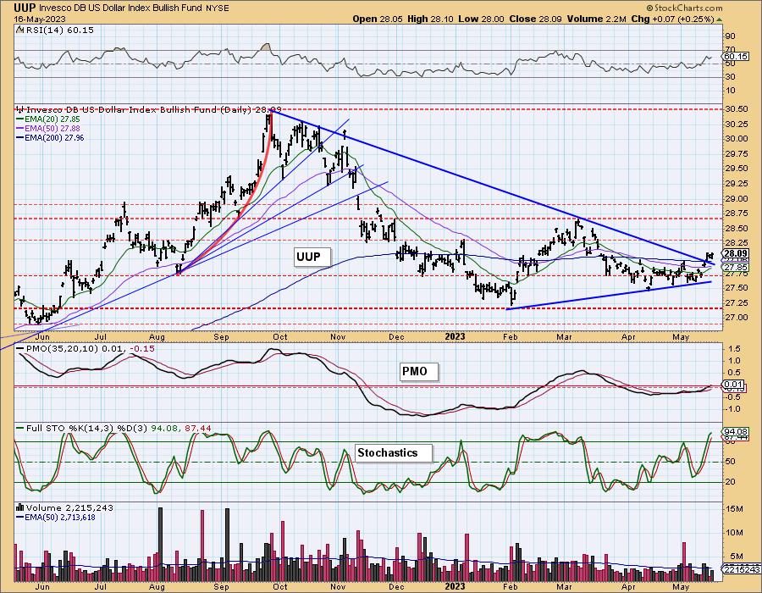Open the StockCharts.com copyright link
This screenshot has width=762, height=593.
pyautogui.click(x=684, y=8)
